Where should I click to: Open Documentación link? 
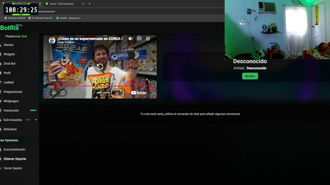click(x=14, y=150)
